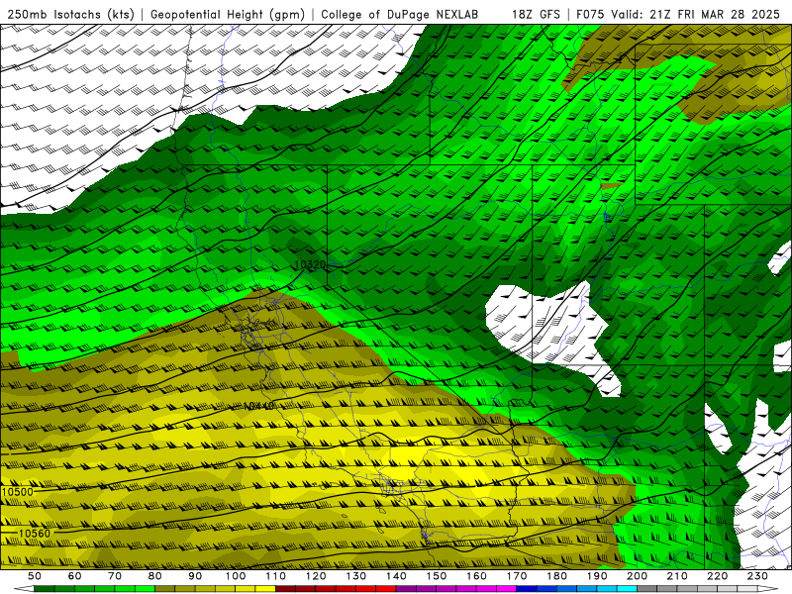Click the bright red swatch just before 140
Screen dimensions: 792x594
point(386,589)
